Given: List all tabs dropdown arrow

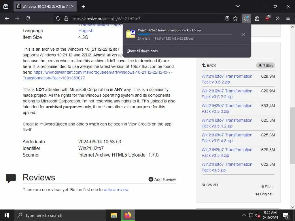Looking at the screenshot, I should pyautogui.click(x=238, y=6).
